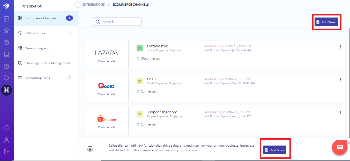Click Last Product Synced Apr 5 text
Viewport: 350px width, 161px height.
click(x=227, y=116)
